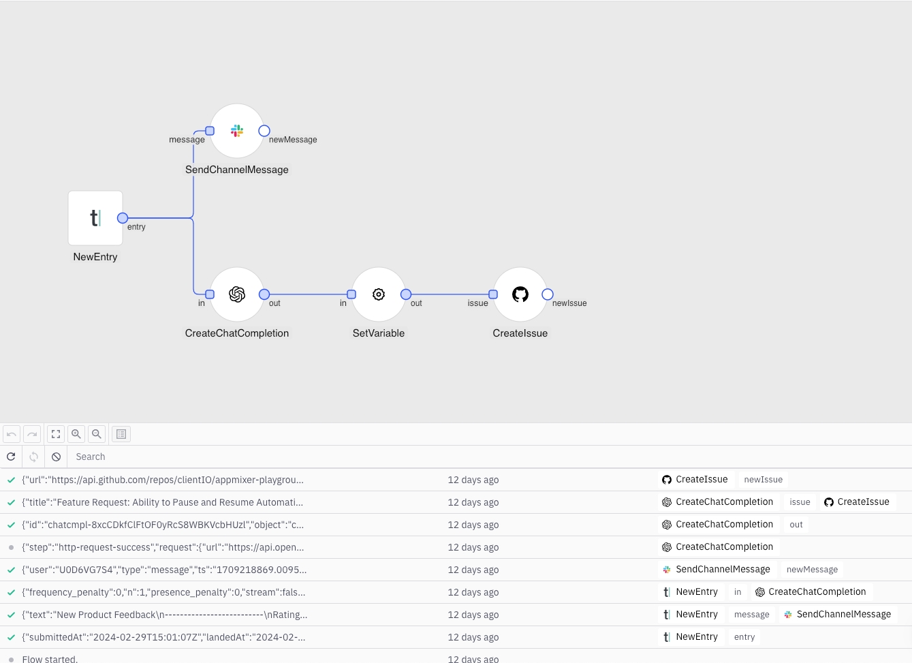This screenshot has height=663, width=912.
Task: Select the OpenAI CreateChatCompletion node
Action: [236, 294]
